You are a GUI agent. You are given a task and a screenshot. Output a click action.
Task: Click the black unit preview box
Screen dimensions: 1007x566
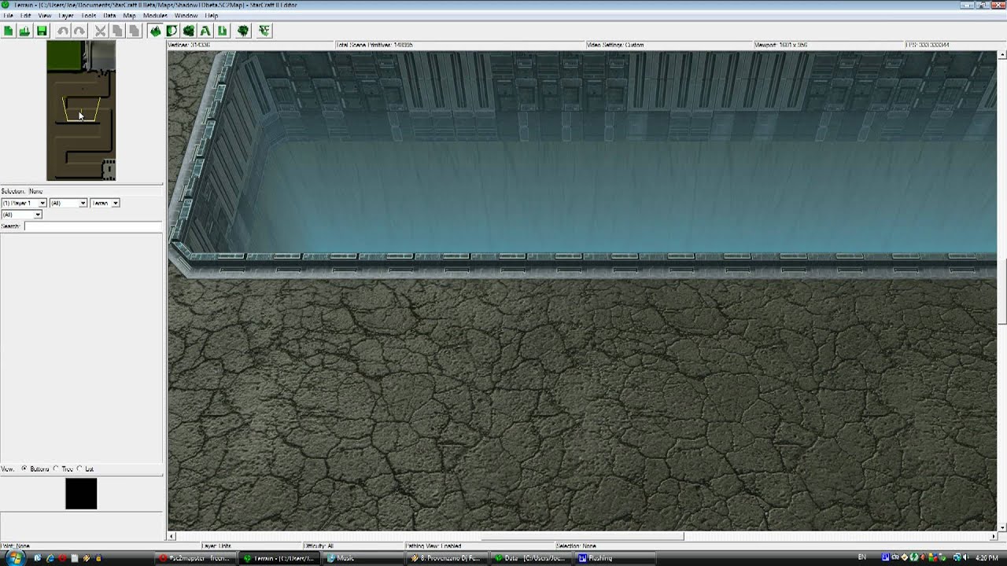click(81, 494)
